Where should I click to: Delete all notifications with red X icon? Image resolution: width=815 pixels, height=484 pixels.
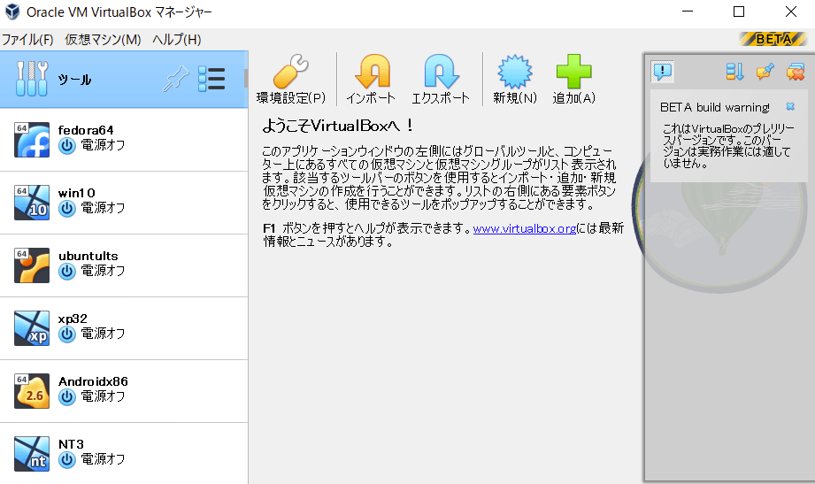[796, 72]
